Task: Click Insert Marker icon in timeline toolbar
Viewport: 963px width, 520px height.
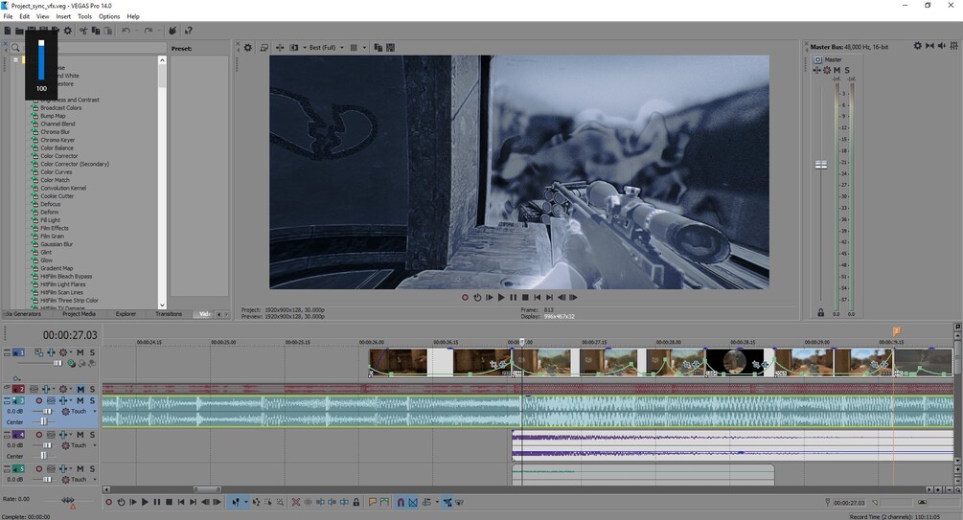Action: point(372,502)
